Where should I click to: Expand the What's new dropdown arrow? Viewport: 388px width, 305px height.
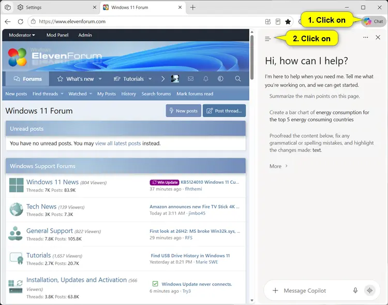[x=100, y=79]
